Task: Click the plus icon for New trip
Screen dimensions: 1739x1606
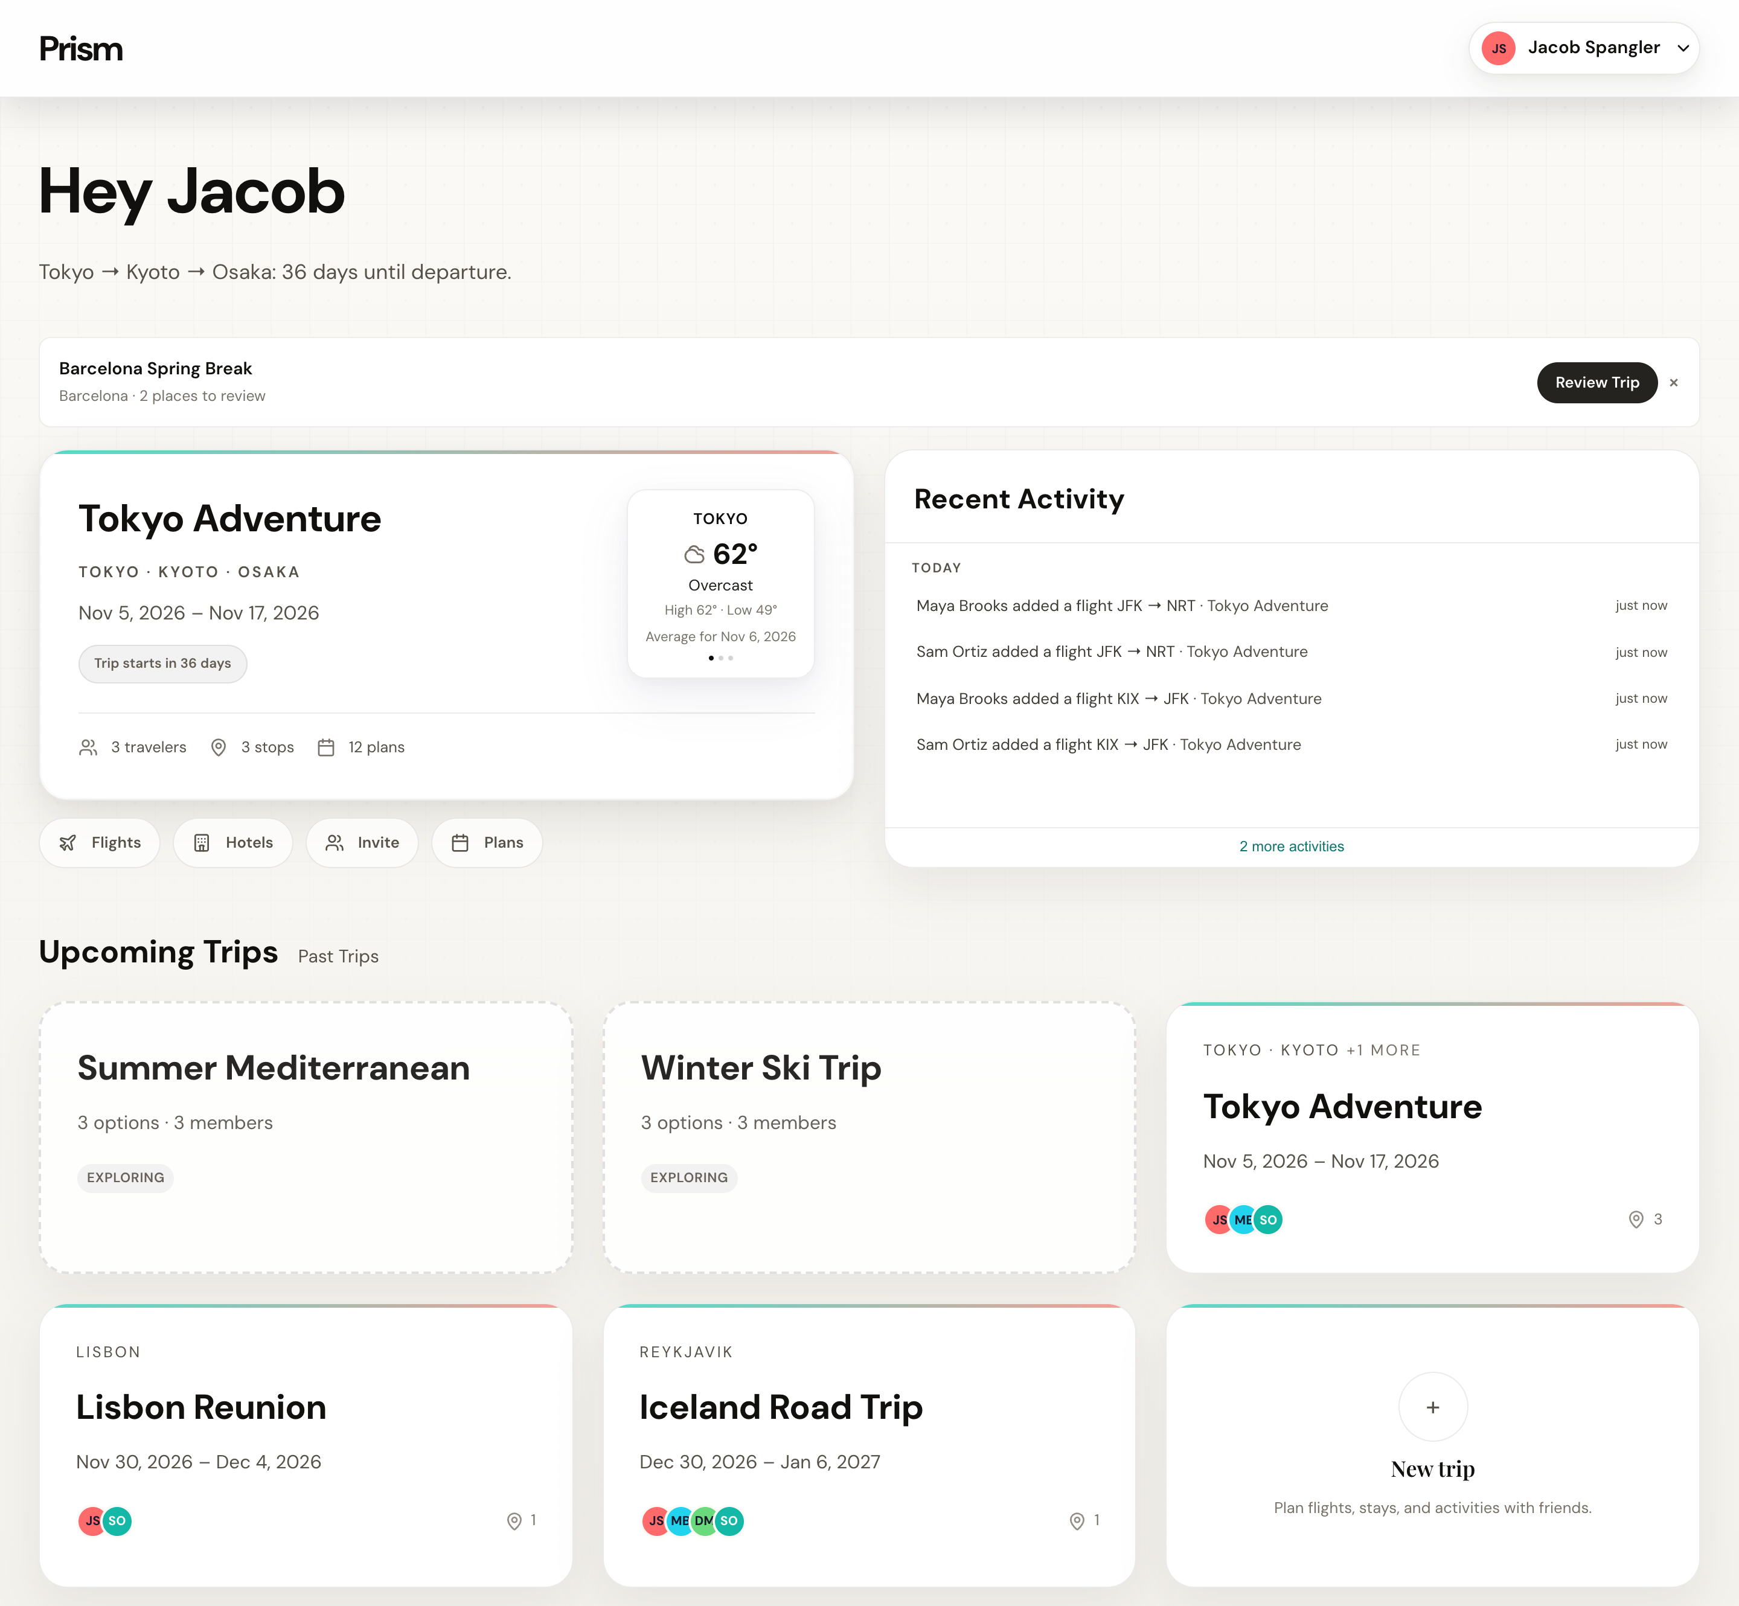Action: click(x=1433, y=1407)
